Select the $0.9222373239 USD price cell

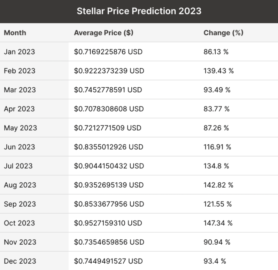pyautogui.click(x=109, y=71)
